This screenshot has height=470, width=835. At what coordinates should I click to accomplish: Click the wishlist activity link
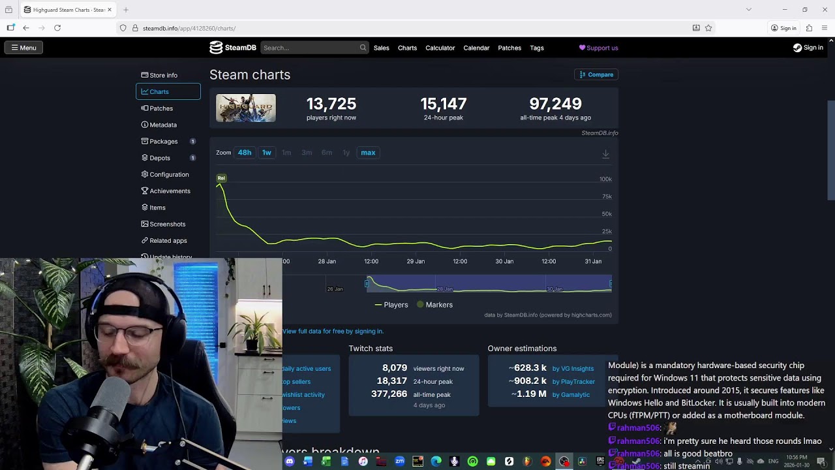point(303,394)
